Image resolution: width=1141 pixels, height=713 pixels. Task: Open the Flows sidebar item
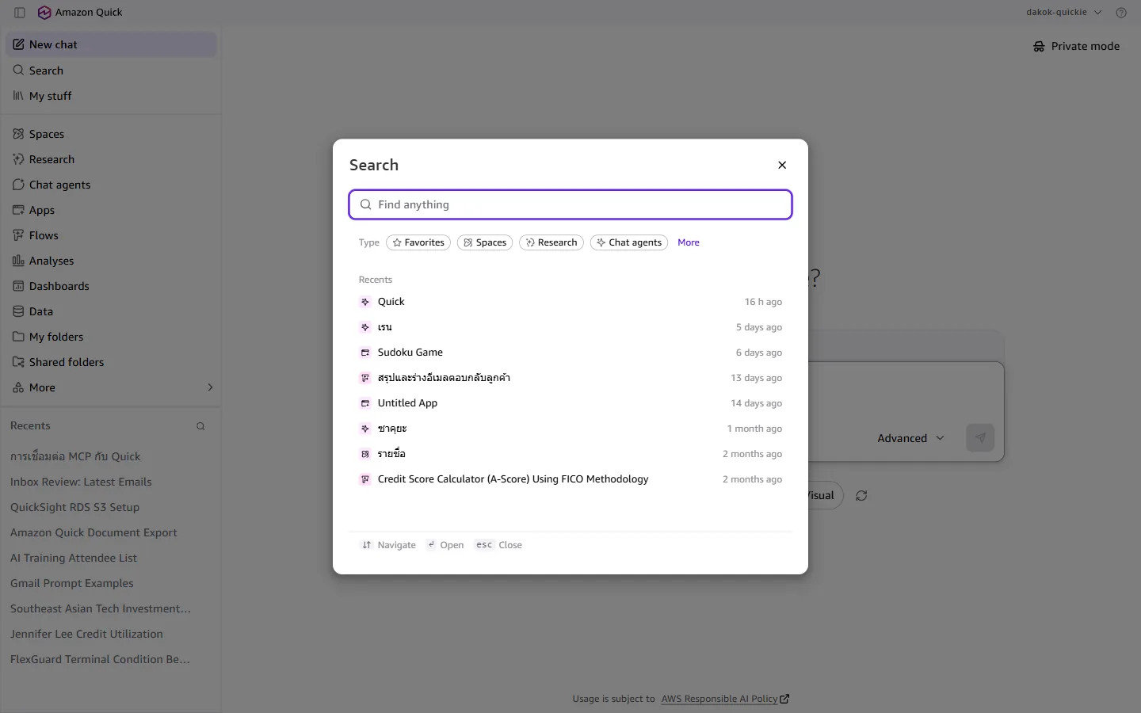pyautogui.click(x=111, y=235)
